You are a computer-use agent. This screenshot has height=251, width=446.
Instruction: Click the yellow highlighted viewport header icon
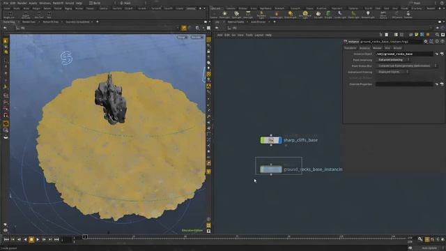point(184,28)
